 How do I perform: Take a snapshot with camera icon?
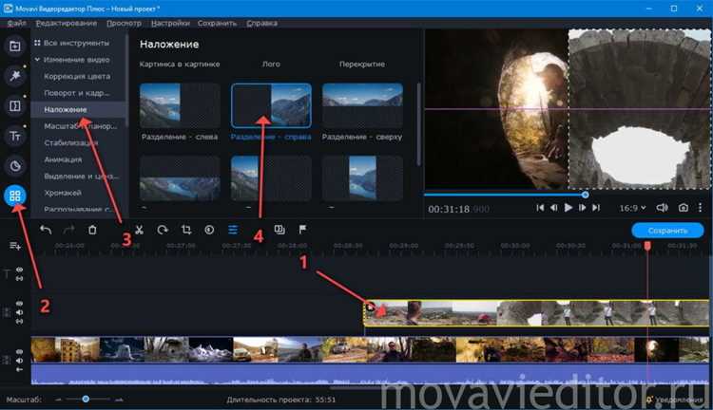[x=683, y=208]
